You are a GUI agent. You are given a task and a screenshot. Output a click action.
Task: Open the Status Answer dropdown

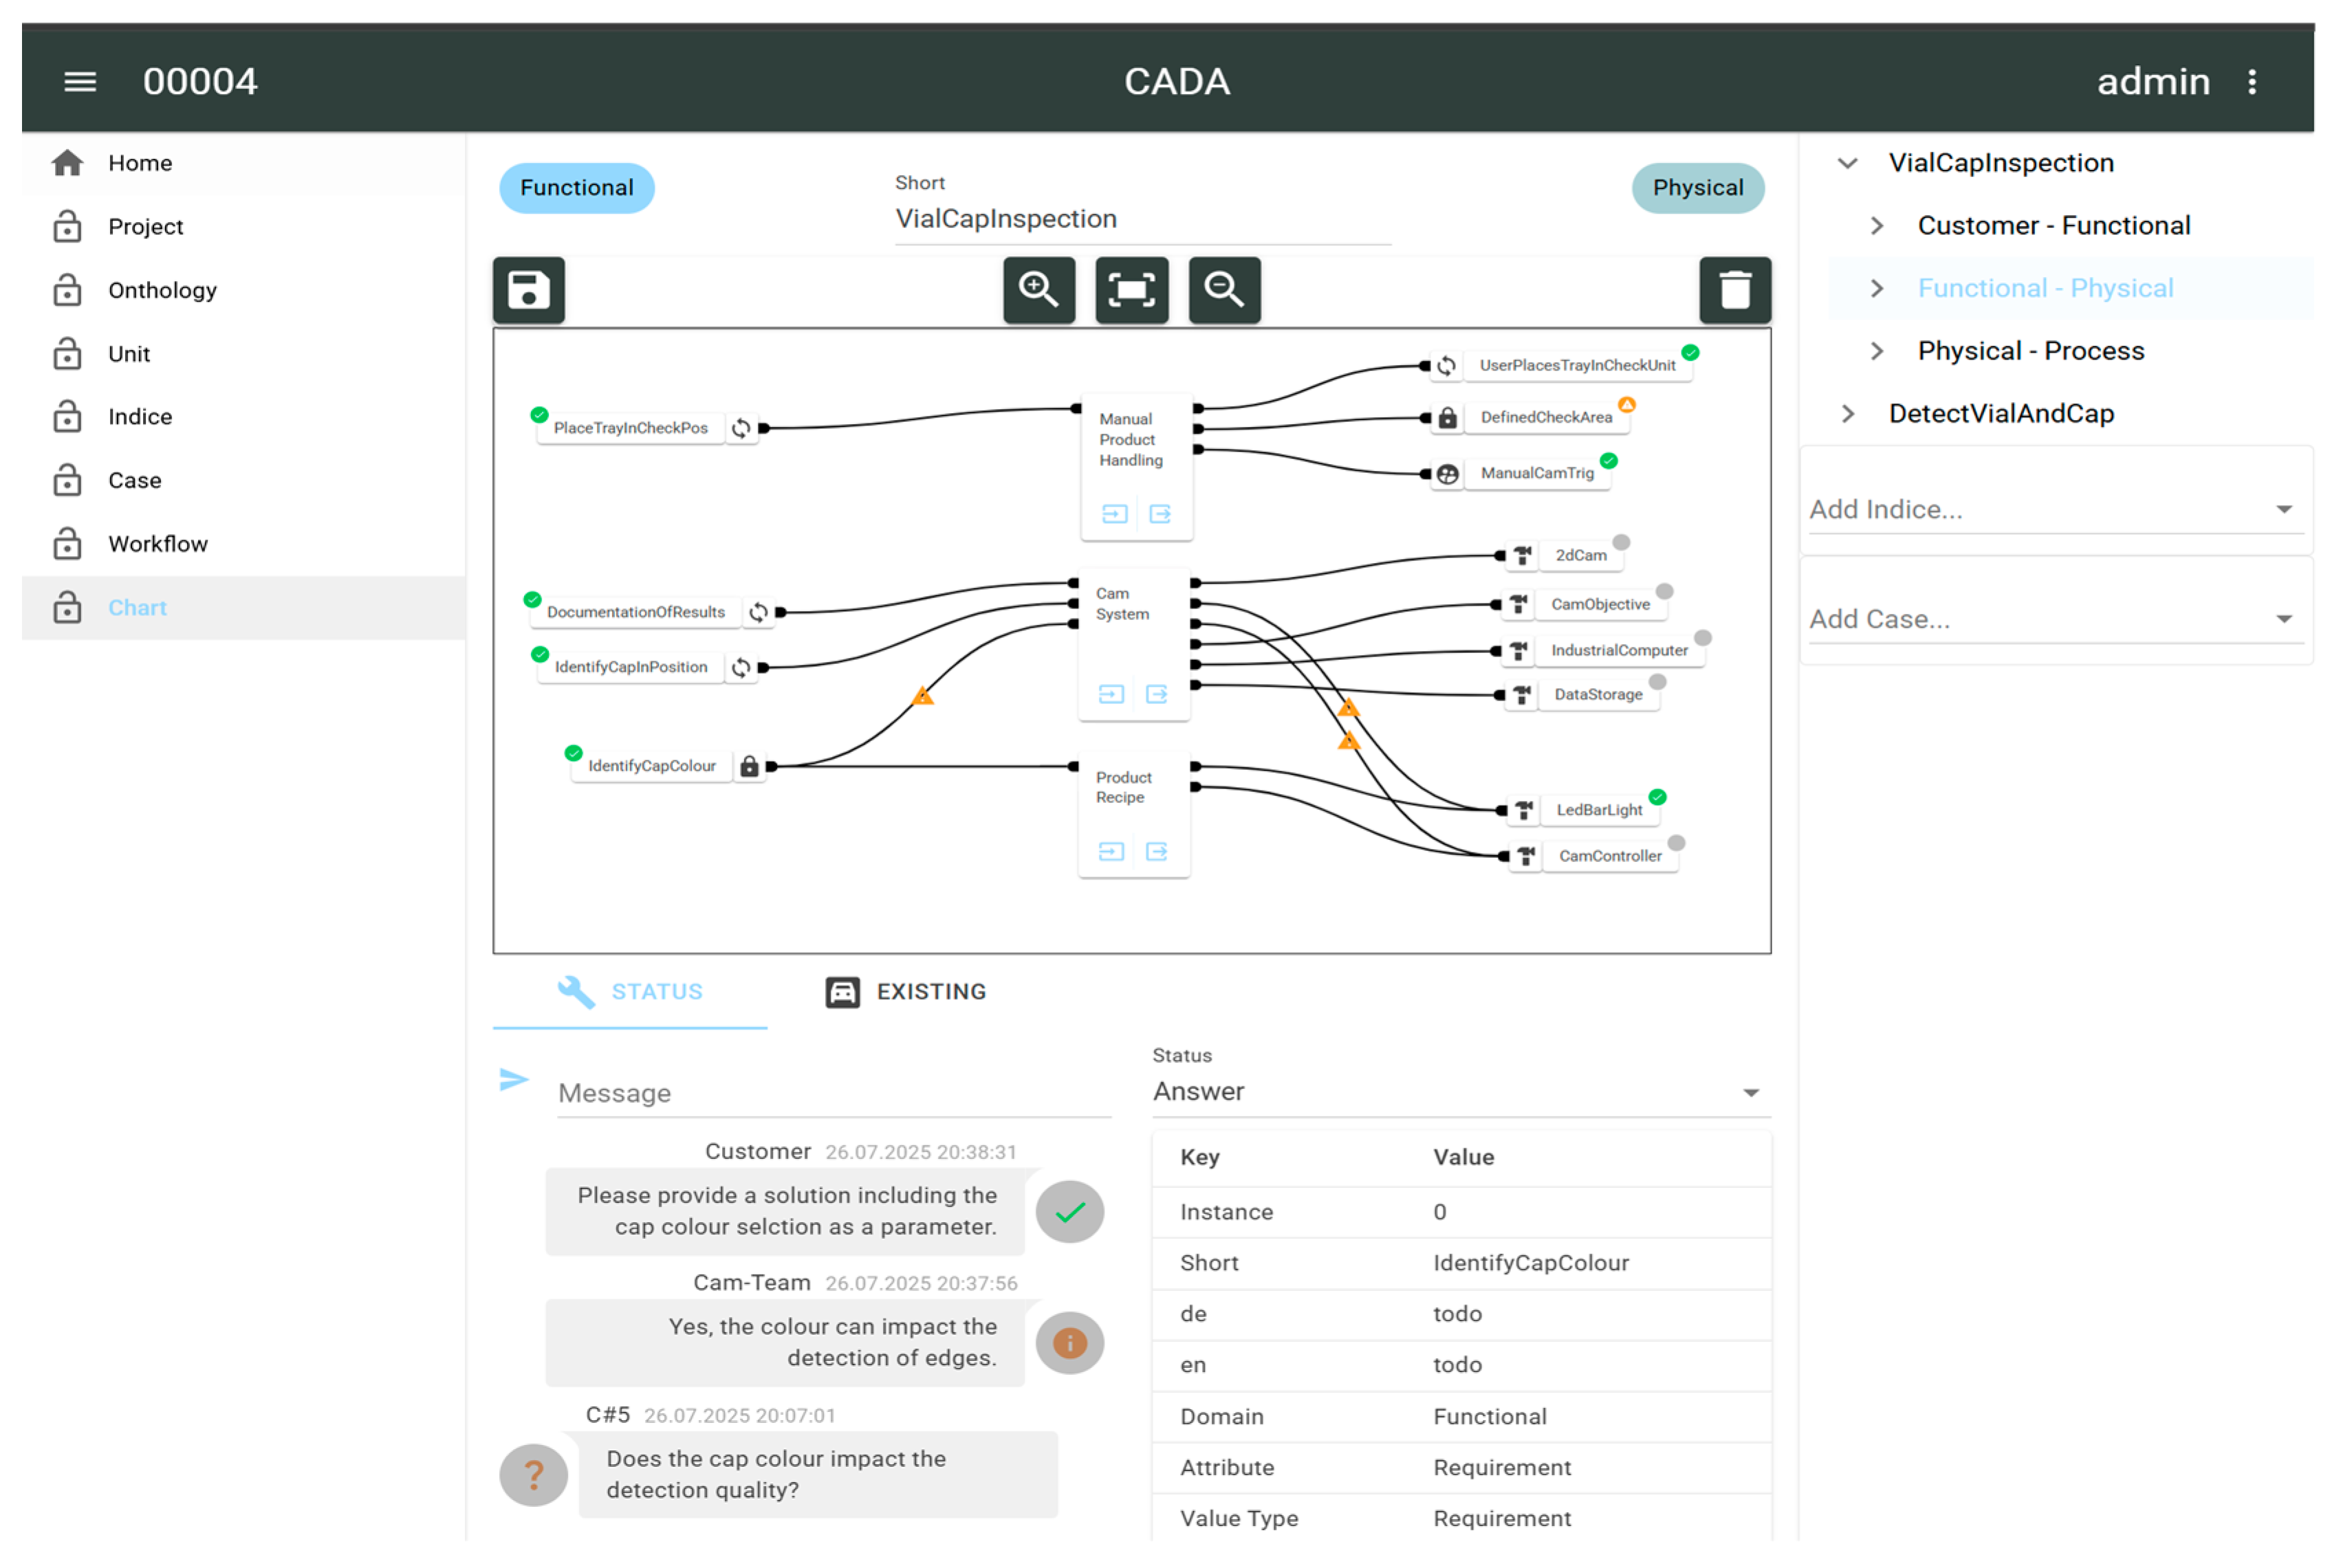coord(1459,1091)
